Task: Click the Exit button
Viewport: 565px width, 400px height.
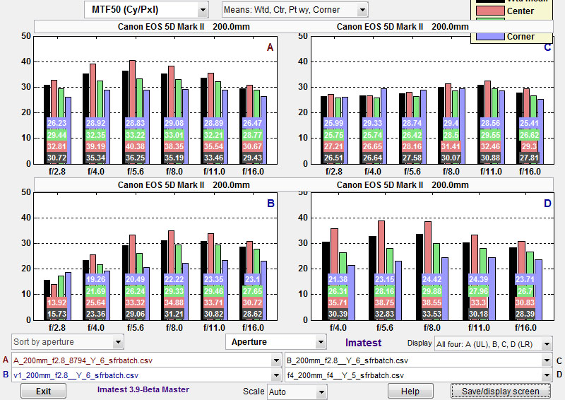Action: [x=43, y=392]
